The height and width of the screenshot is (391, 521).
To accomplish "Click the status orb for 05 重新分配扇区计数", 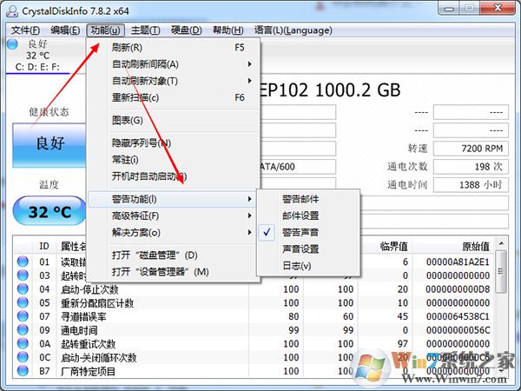I will tap(23, 302).
